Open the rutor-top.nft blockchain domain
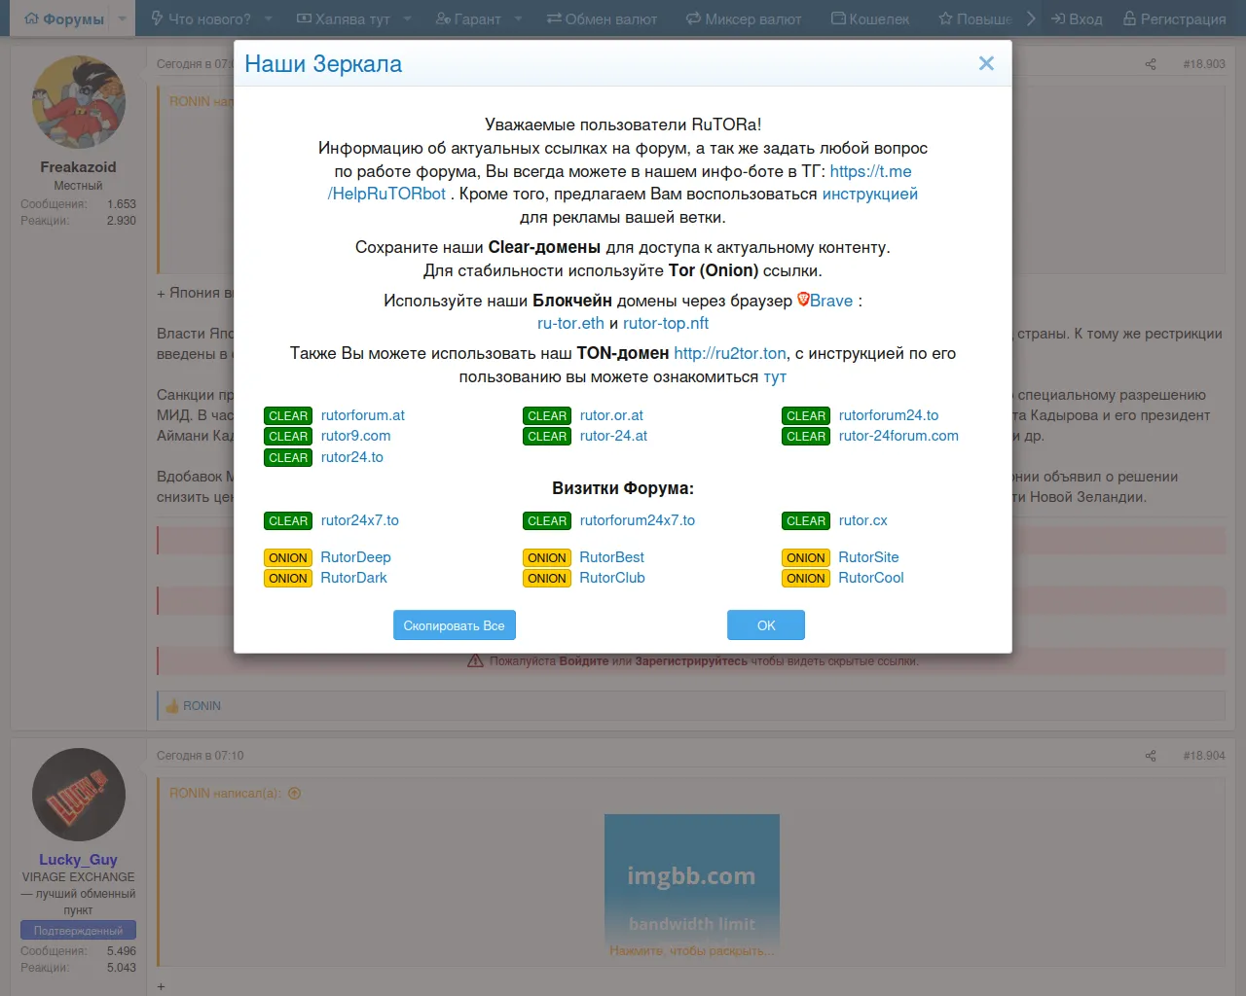Image resolution: width=1246 pixels, height=996 pixels. (x=666, y=323)
